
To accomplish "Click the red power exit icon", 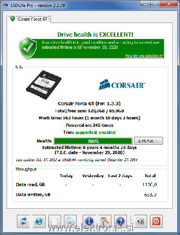I will (156, 221).
